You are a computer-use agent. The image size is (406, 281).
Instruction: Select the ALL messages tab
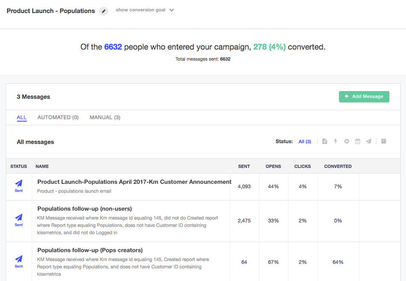coord(22,117)
